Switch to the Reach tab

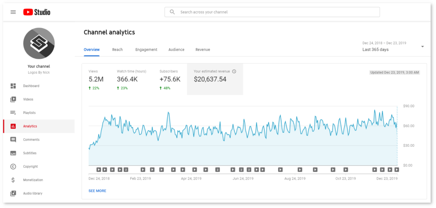[x=118, y=50]
